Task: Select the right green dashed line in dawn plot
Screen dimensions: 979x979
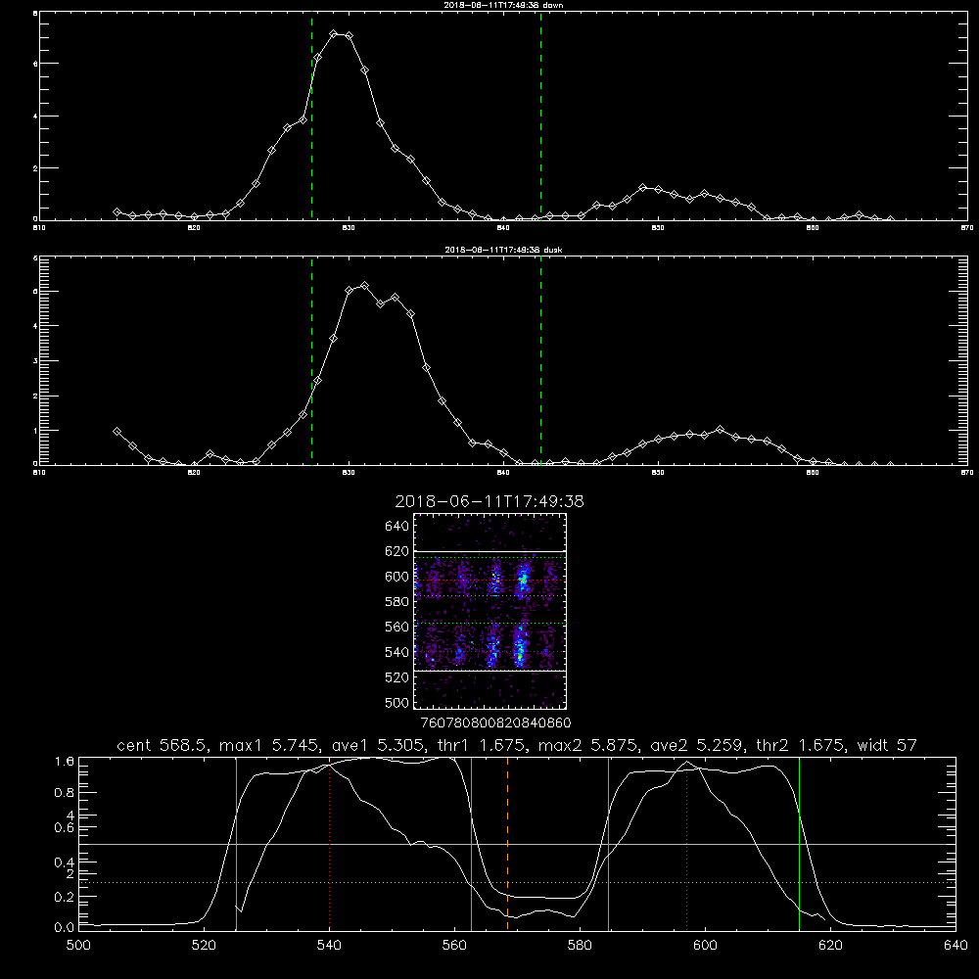Action: [x=540, y=117]
